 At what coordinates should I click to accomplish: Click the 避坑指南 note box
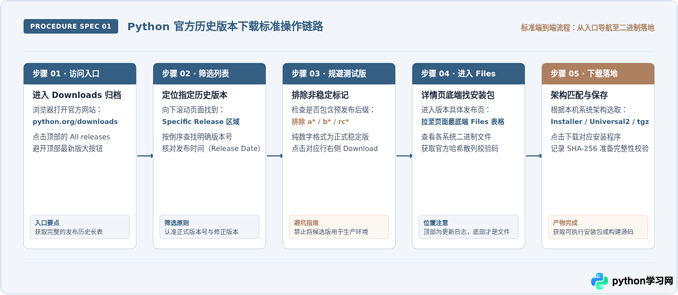pos(339,227)
